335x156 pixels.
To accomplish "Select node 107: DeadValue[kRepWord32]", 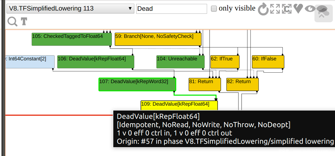I will (x=137, y=84).
